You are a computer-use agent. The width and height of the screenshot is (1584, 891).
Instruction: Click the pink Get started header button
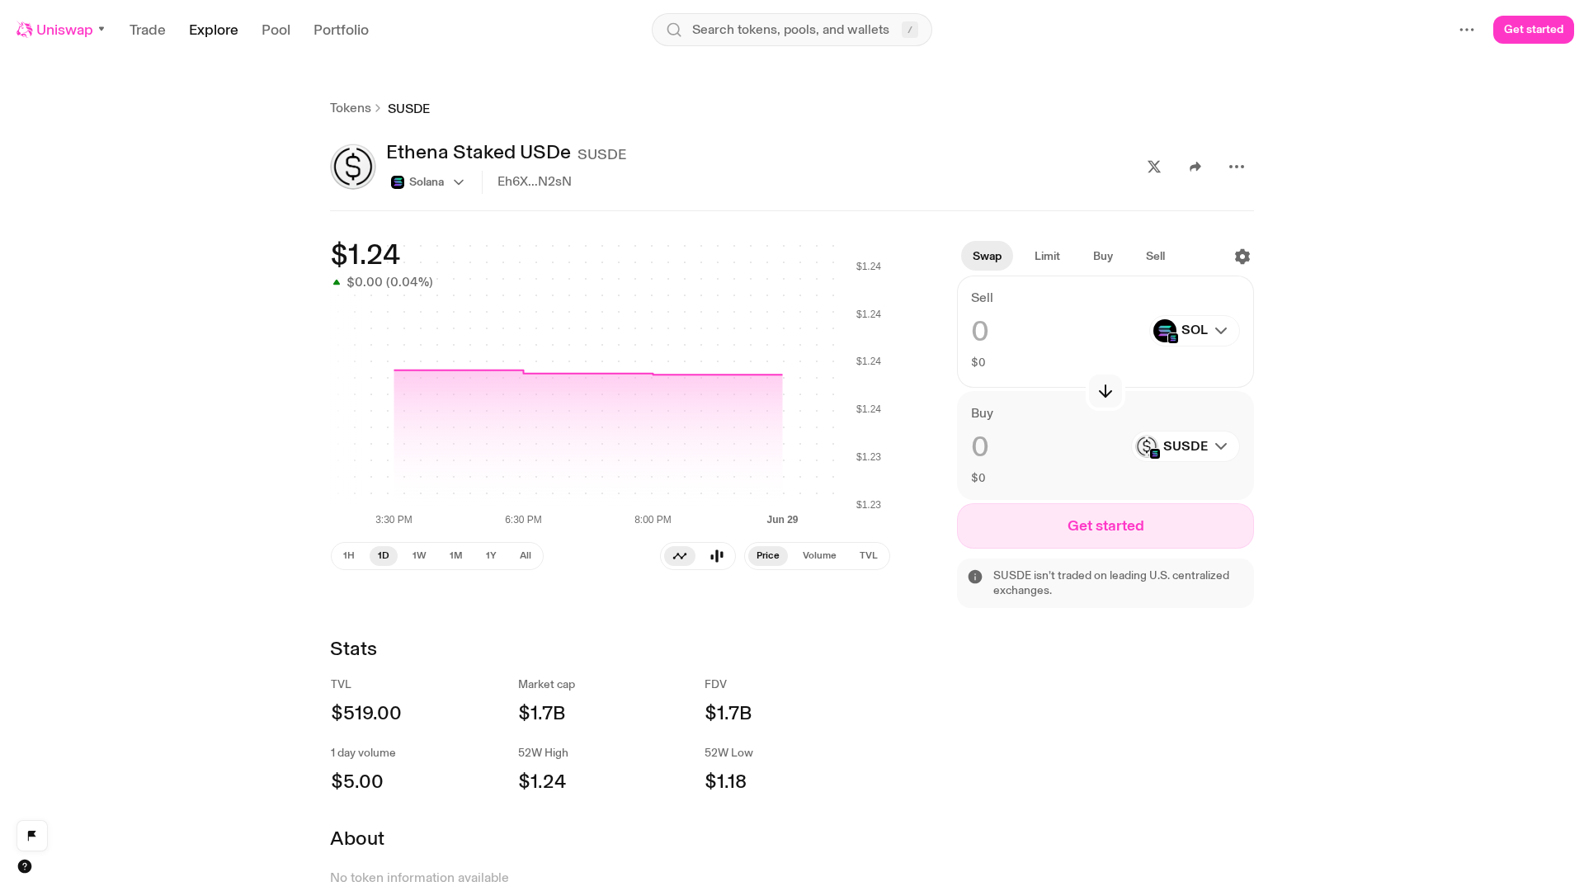coord(1533,30)
